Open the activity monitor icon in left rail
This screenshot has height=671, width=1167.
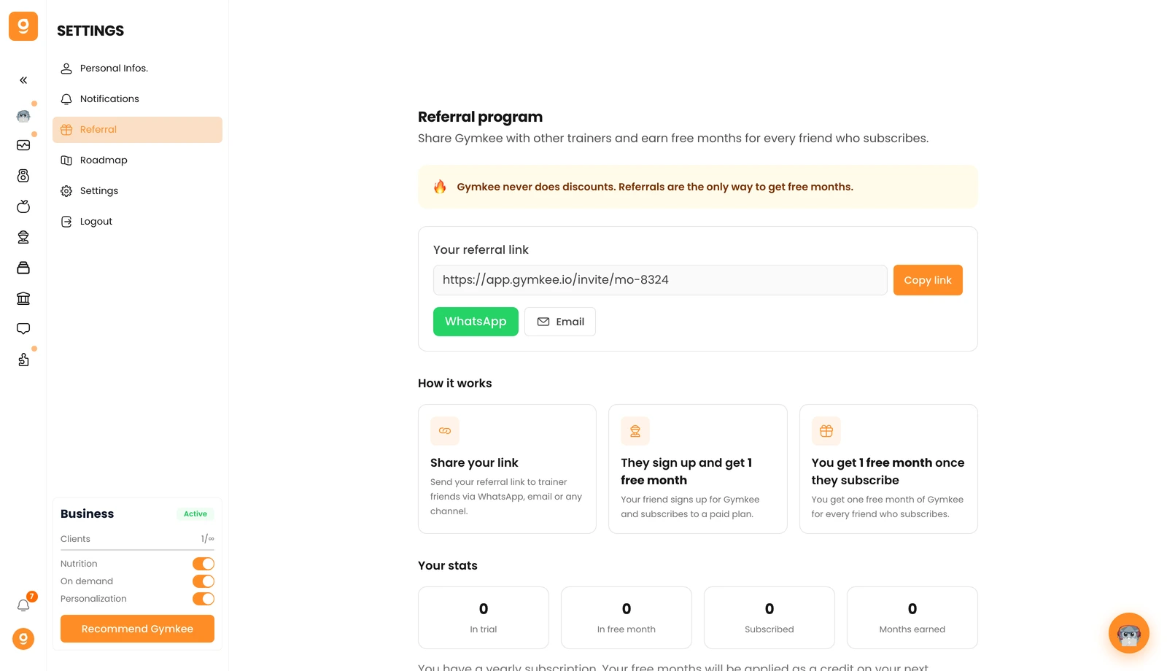[x=23, y=145]
